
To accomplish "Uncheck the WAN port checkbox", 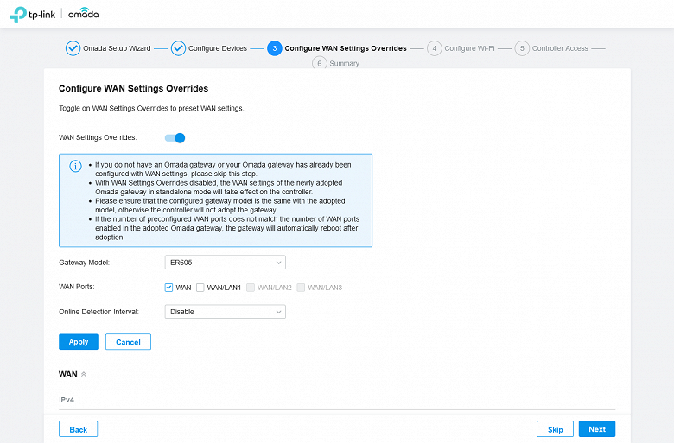I will pos(168,288).
